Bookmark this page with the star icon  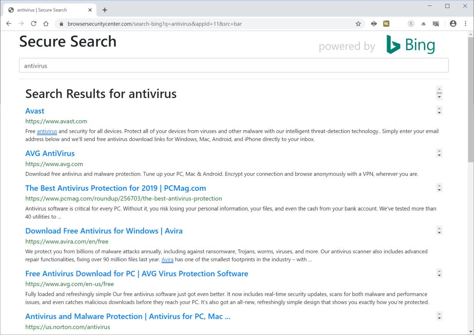[x=358, y=24]
